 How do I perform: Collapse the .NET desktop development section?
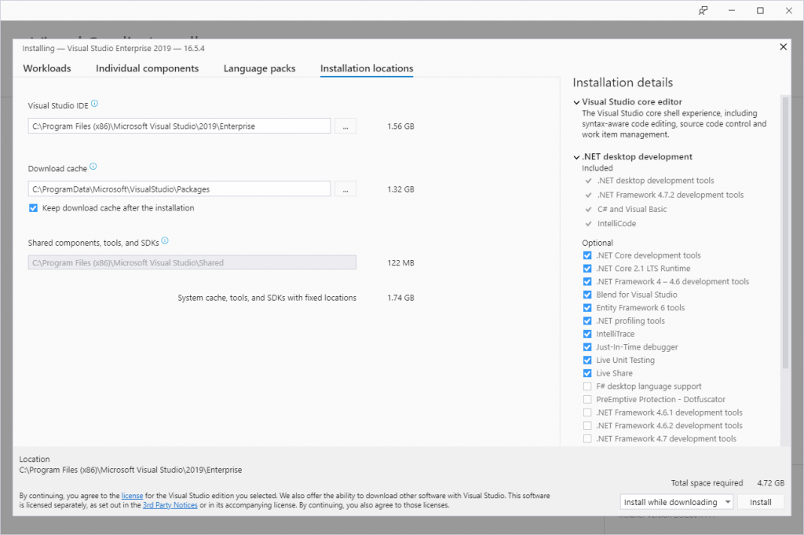(x=576, y=157)
